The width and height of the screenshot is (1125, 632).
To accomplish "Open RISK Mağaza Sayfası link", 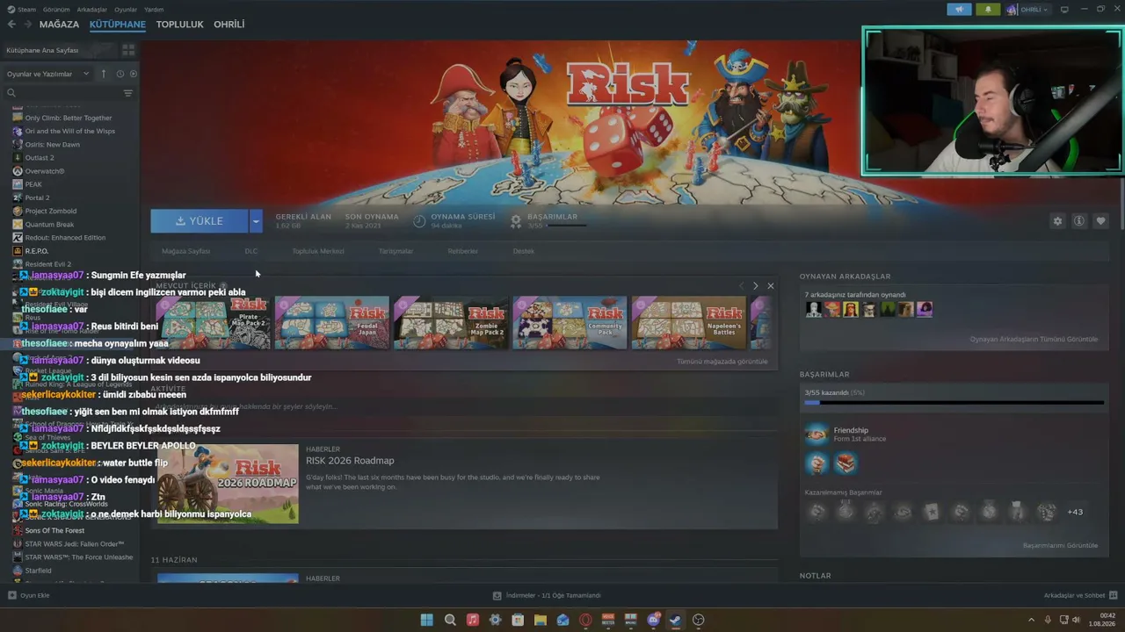I will tap(186, 251).
